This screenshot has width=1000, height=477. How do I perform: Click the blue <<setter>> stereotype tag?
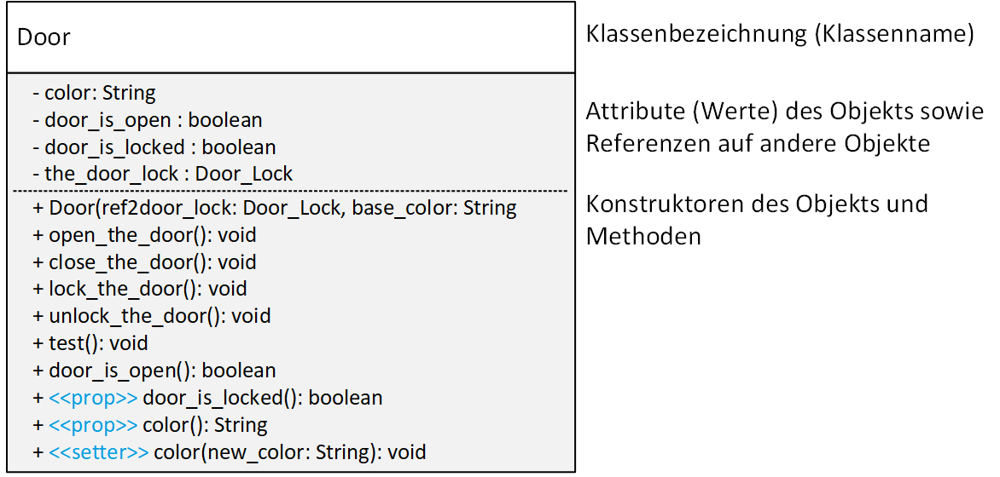click(x=99, y=453)
